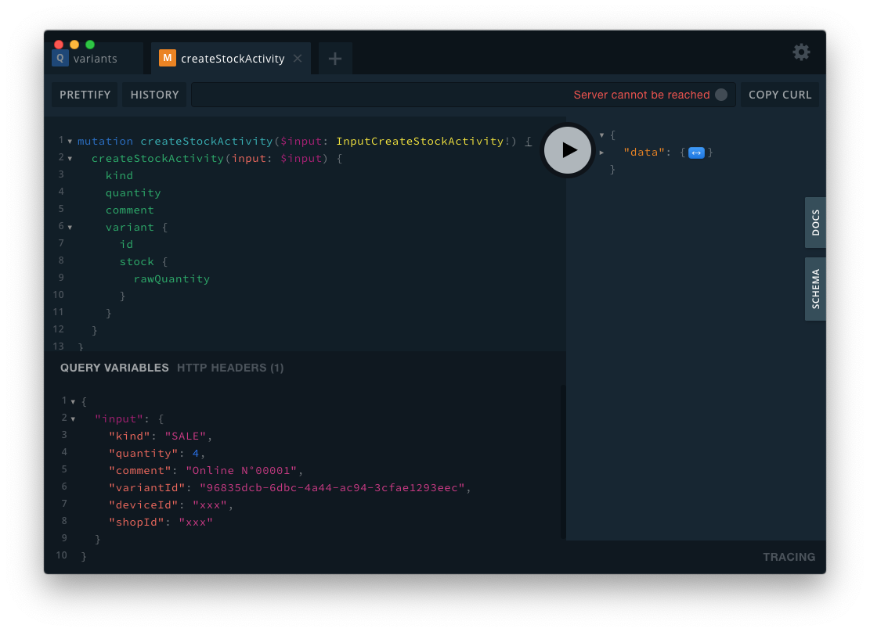Click the orange M mutation badge icon

pyautogui.click(x=167, y=58)
